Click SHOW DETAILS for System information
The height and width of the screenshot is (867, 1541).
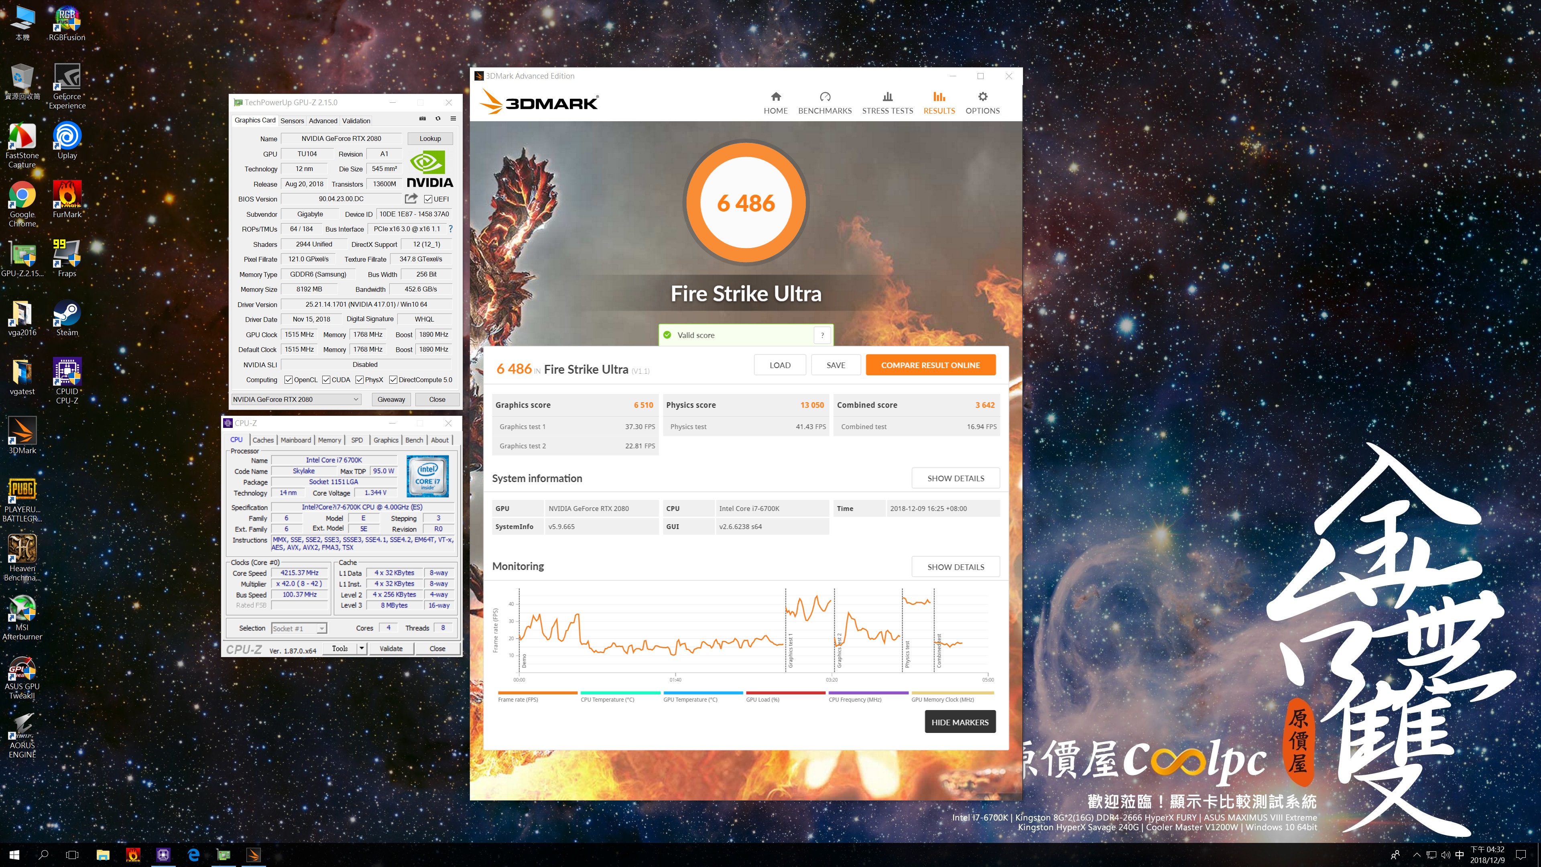pos(956,478)
